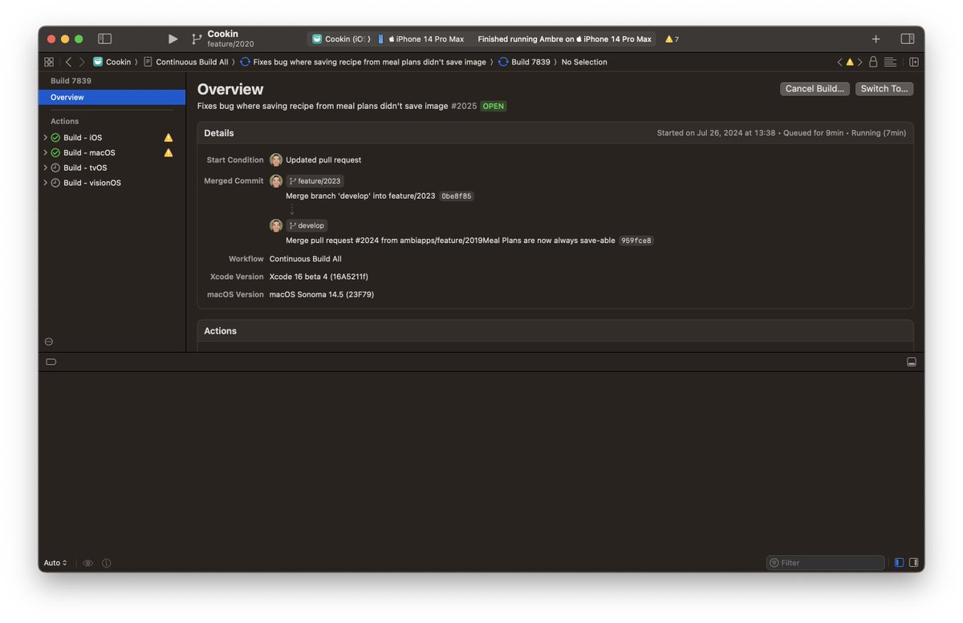
Task: Open the navigator bottom ellipsis menu
Action: point(49,342)
